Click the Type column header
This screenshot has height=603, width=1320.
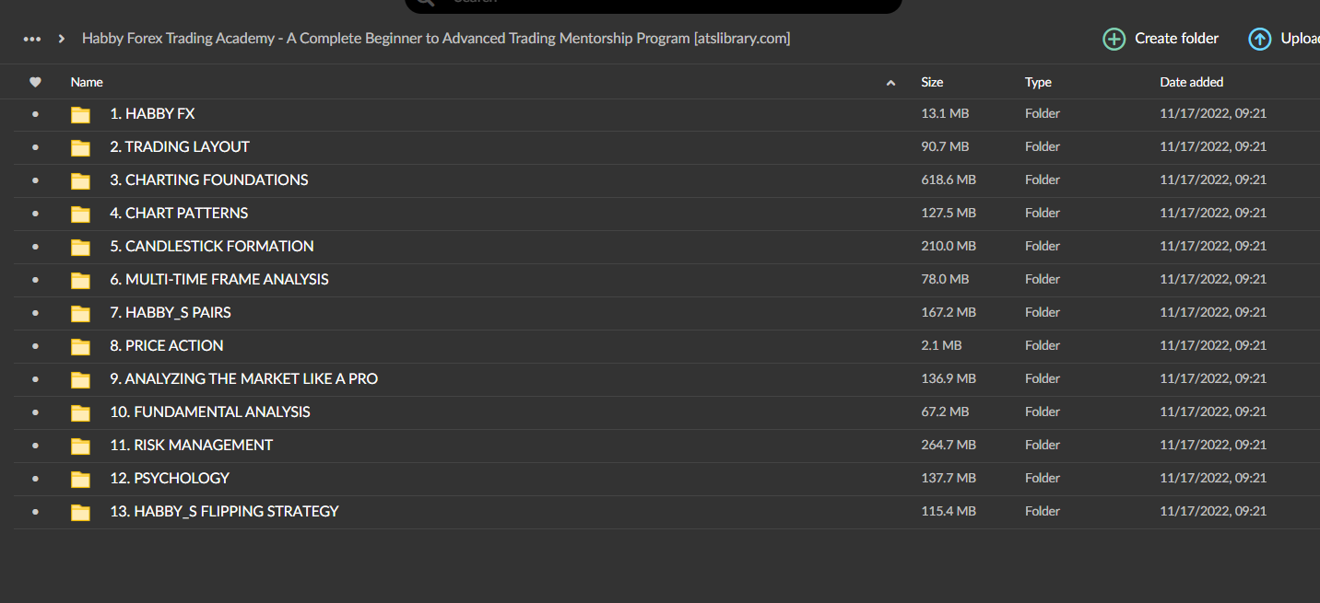(x=1038, y=81)
